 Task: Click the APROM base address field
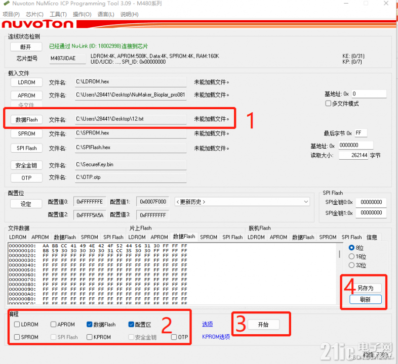pos(369,94)
